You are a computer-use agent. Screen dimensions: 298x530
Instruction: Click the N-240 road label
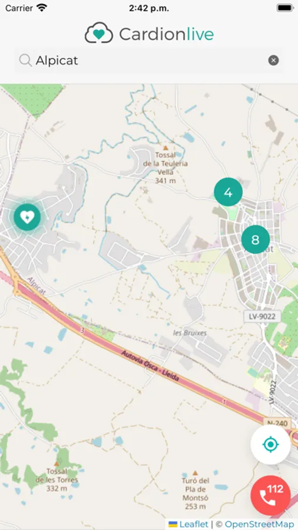pyautogui.click(x=277, y=423)
